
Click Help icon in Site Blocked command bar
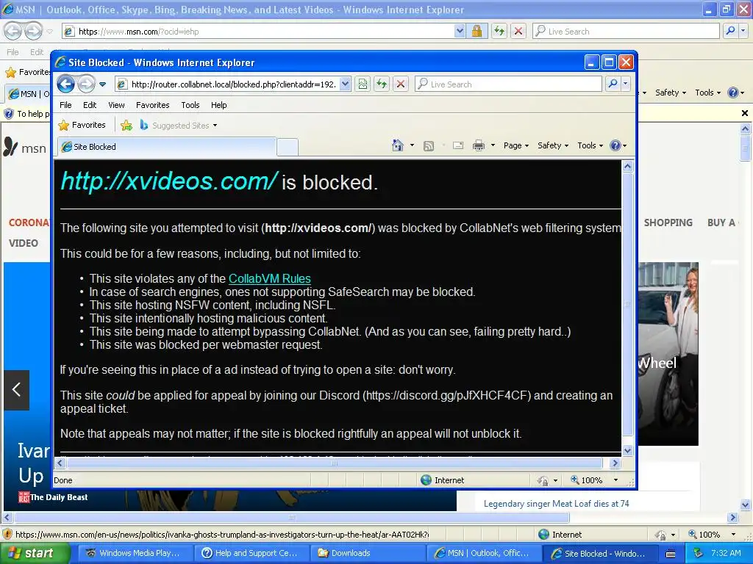coord(618,145)
